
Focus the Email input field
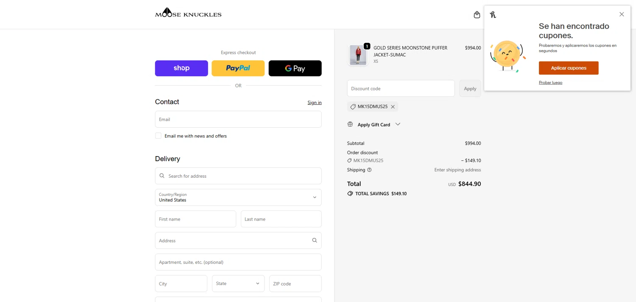coord(238,119)
